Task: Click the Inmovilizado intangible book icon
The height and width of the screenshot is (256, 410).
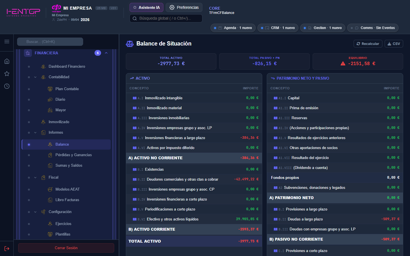Action: [135, 98]
